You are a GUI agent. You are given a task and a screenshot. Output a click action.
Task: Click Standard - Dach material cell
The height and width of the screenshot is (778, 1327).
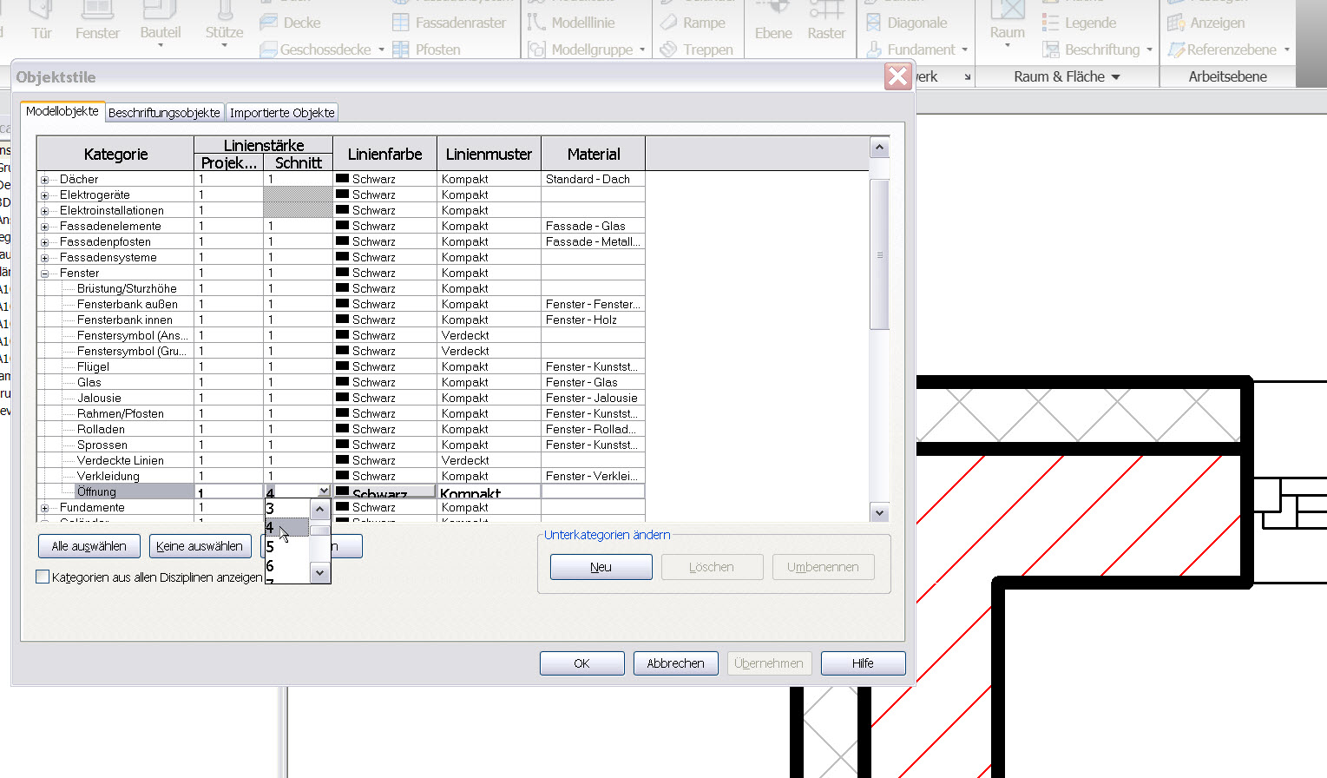coord(593,179)
